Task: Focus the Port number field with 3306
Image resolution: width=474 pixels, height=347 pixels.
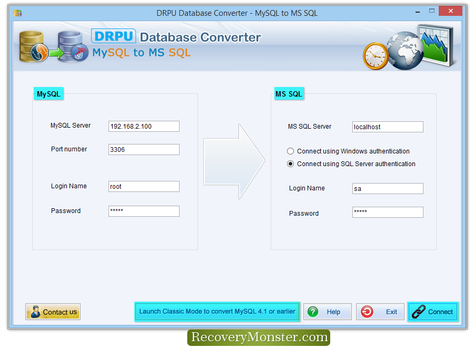Action: pyautogui.click(x=144, y=149)
